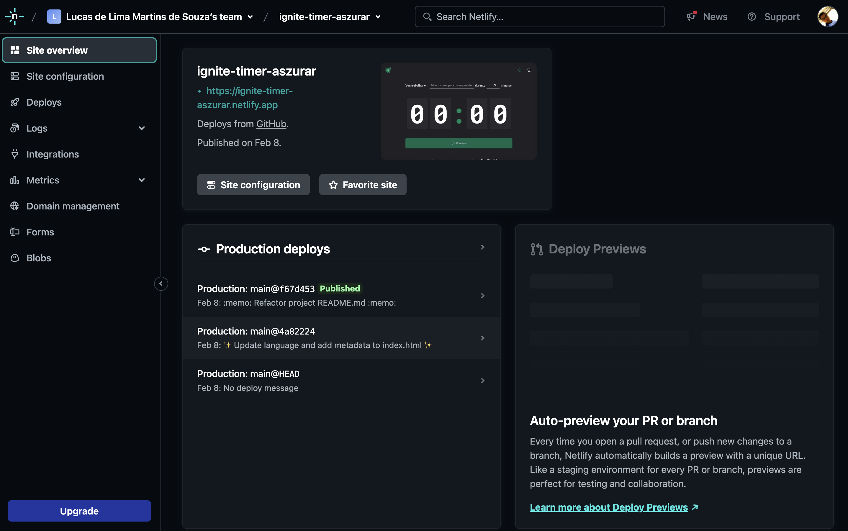The image size is (848, 531).
Task: Click the external link arrow after Learn more
Action: click(695, 507)
